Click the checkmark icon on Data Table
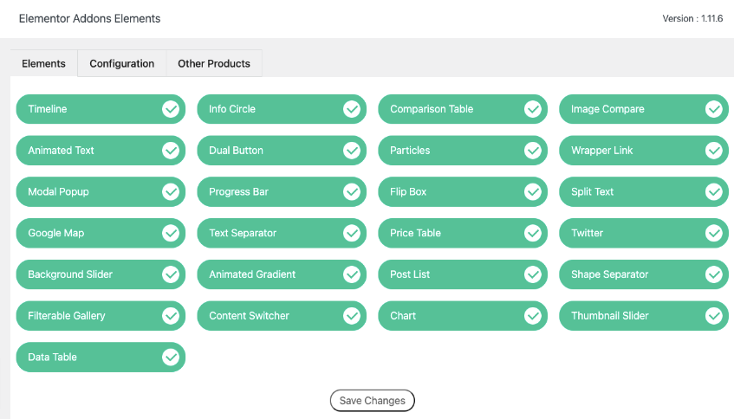Screen dimensions: 734x419 pos(171,358)
